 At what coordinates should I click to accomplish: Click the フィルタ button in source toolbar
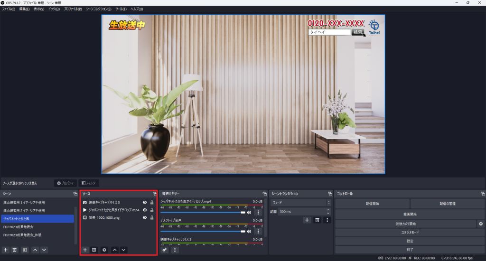click(89, 183)
